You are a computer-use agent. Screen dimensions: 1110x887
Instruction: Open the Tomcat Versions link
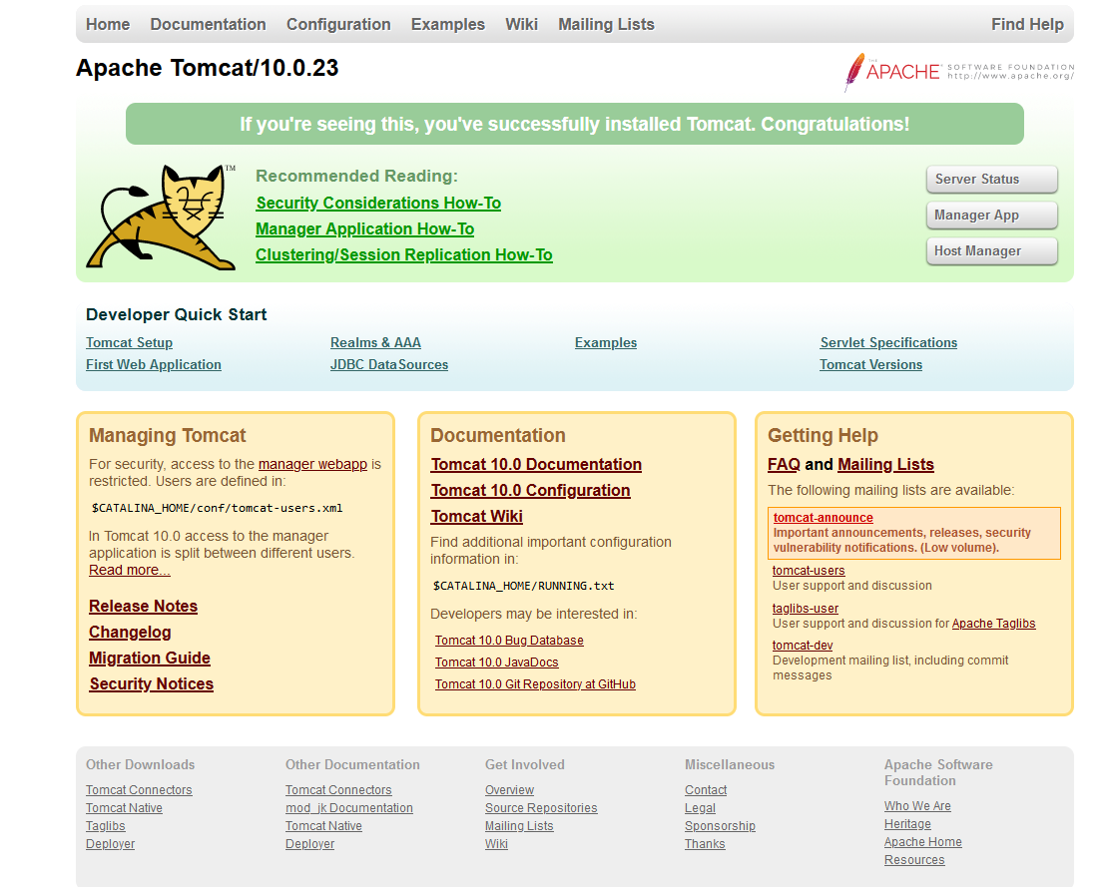click(x=870, y=364)
